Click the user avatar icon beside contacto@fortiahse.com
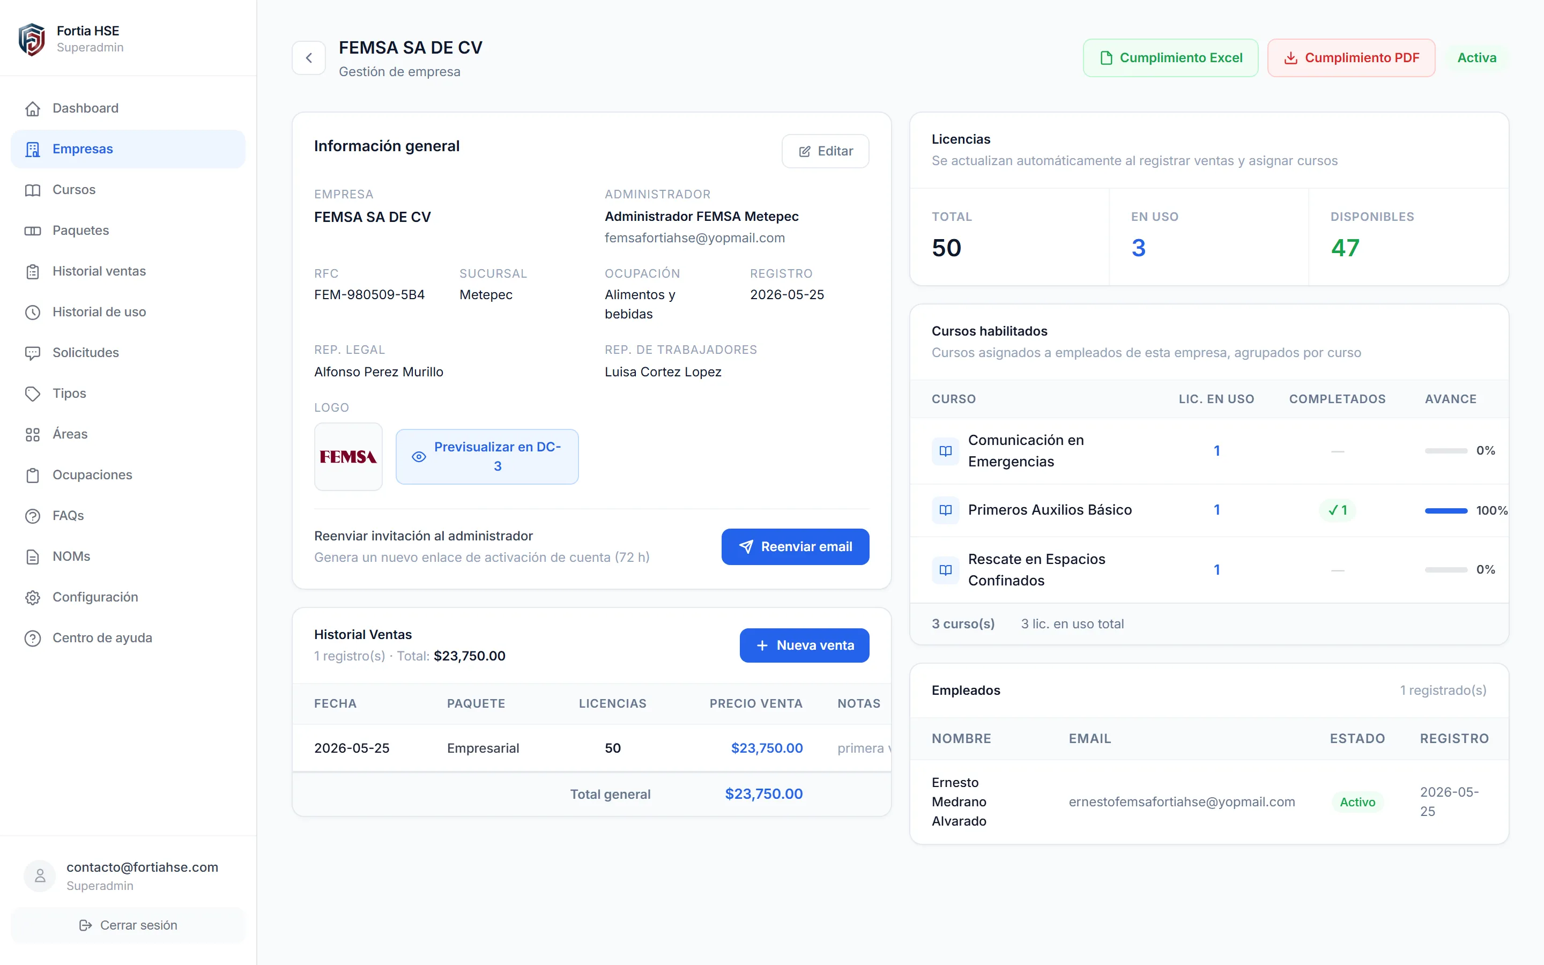The height and width of the screenshot is (965, 1544). click(x=40, y=875)
